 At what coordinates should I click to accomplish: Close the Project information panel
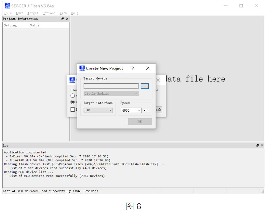point(67,19)
